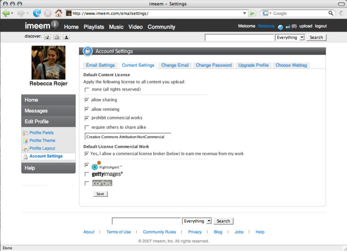Click the site favicon in the address bar

click(69, 13)
